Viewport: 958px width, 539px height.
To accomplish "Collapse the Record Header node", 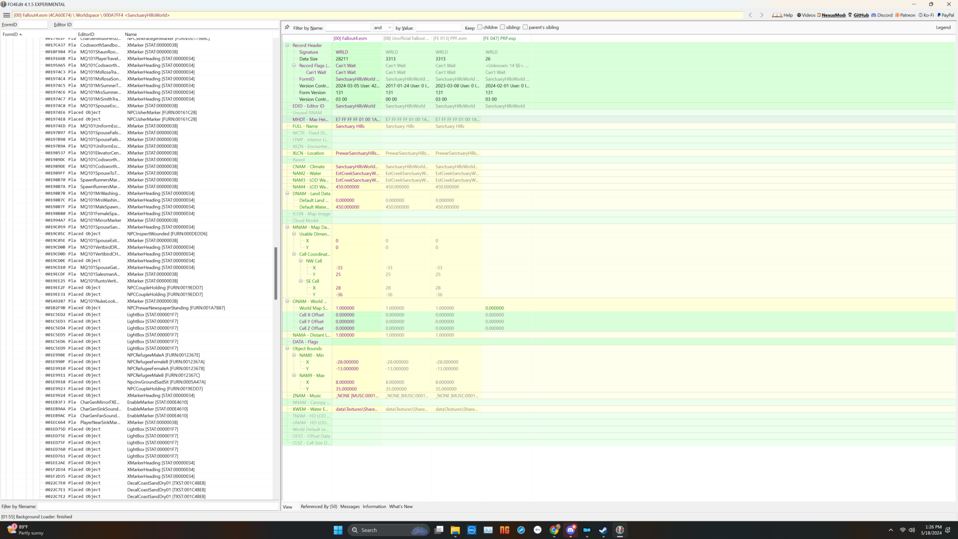I will click(x=287, y=45).
